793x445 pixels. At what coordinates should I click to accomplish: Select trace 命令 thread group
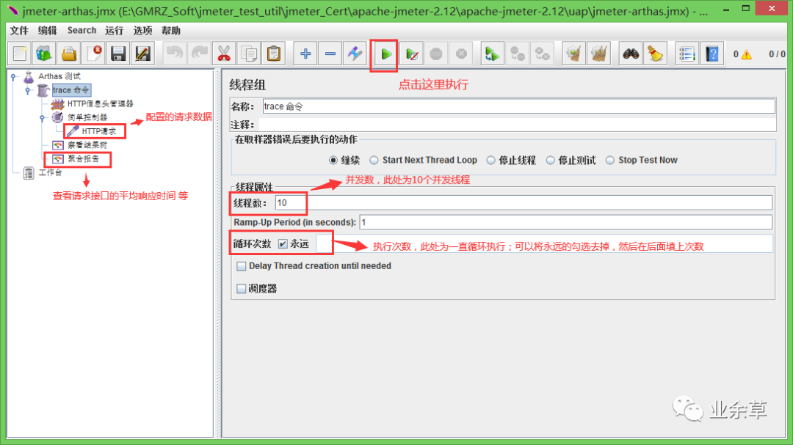[70, 90]
